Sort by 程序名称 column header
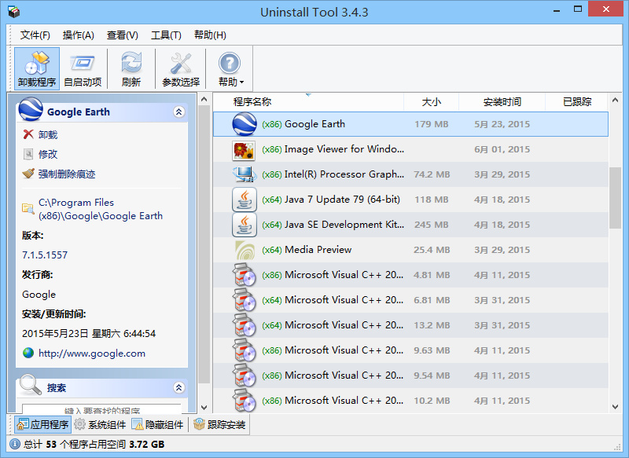 pos(308,102)
